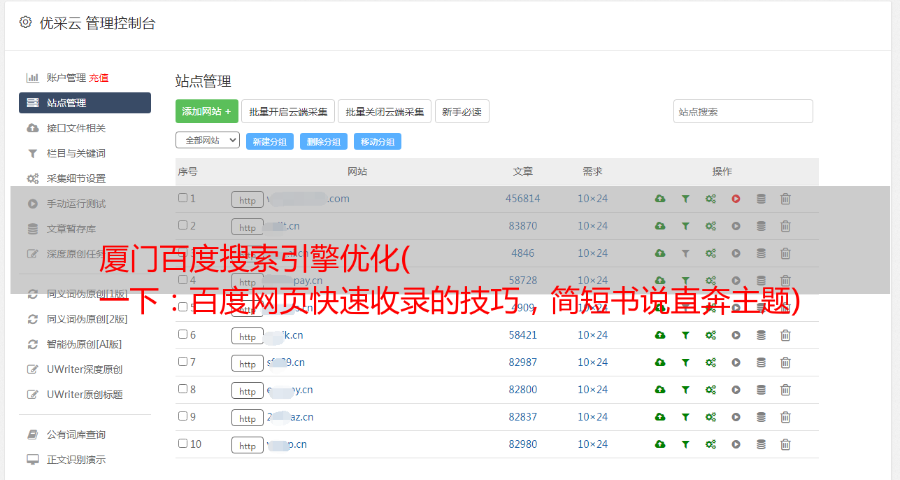
Task: Select checkbox for site 6
Action: [x=183, y=334]
